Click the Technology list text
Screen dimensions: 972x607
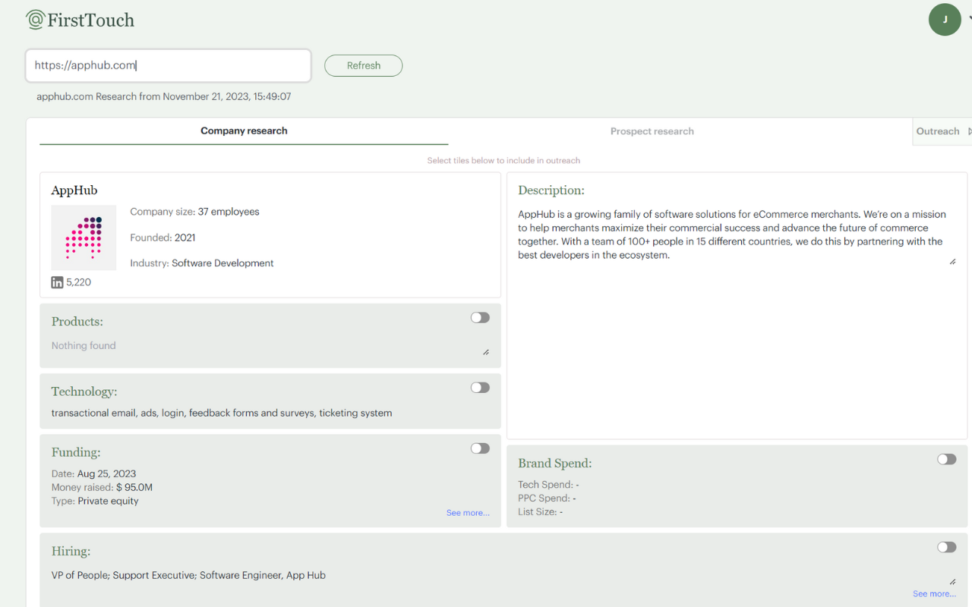222,413
